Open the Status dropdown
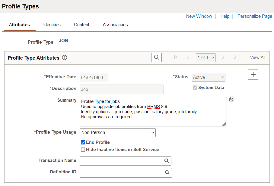The image size is (274, 186). point(208,77)
